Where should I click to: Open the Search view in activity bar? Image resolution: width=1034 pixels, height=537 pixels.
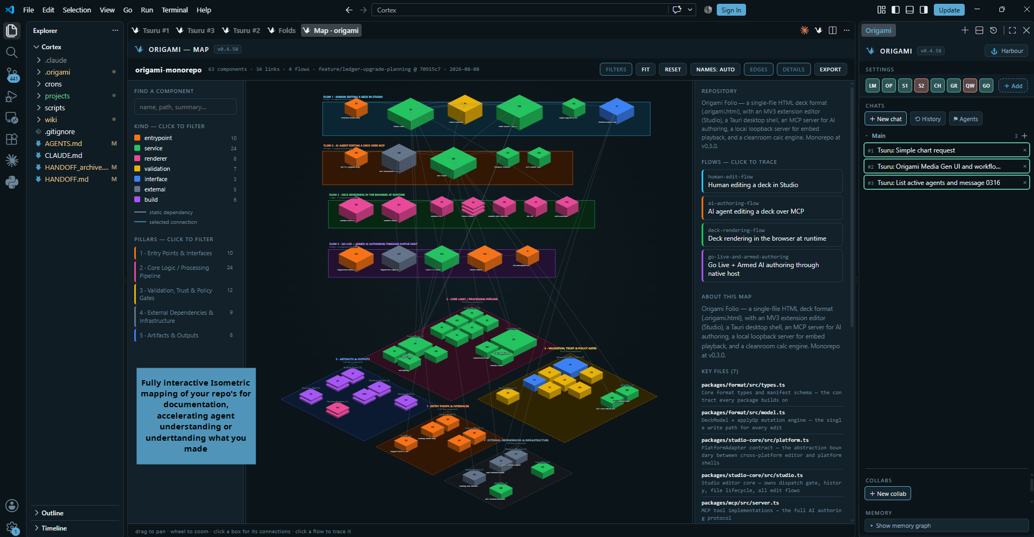tap(12, 52)
